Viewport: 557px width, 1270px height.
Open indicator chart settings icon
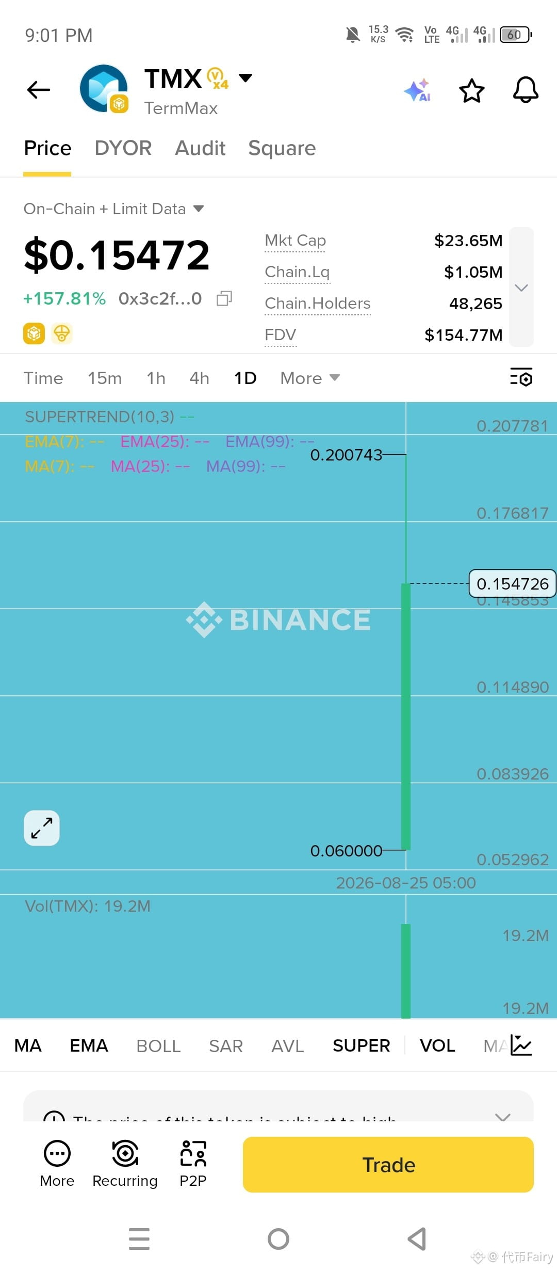521,1045
